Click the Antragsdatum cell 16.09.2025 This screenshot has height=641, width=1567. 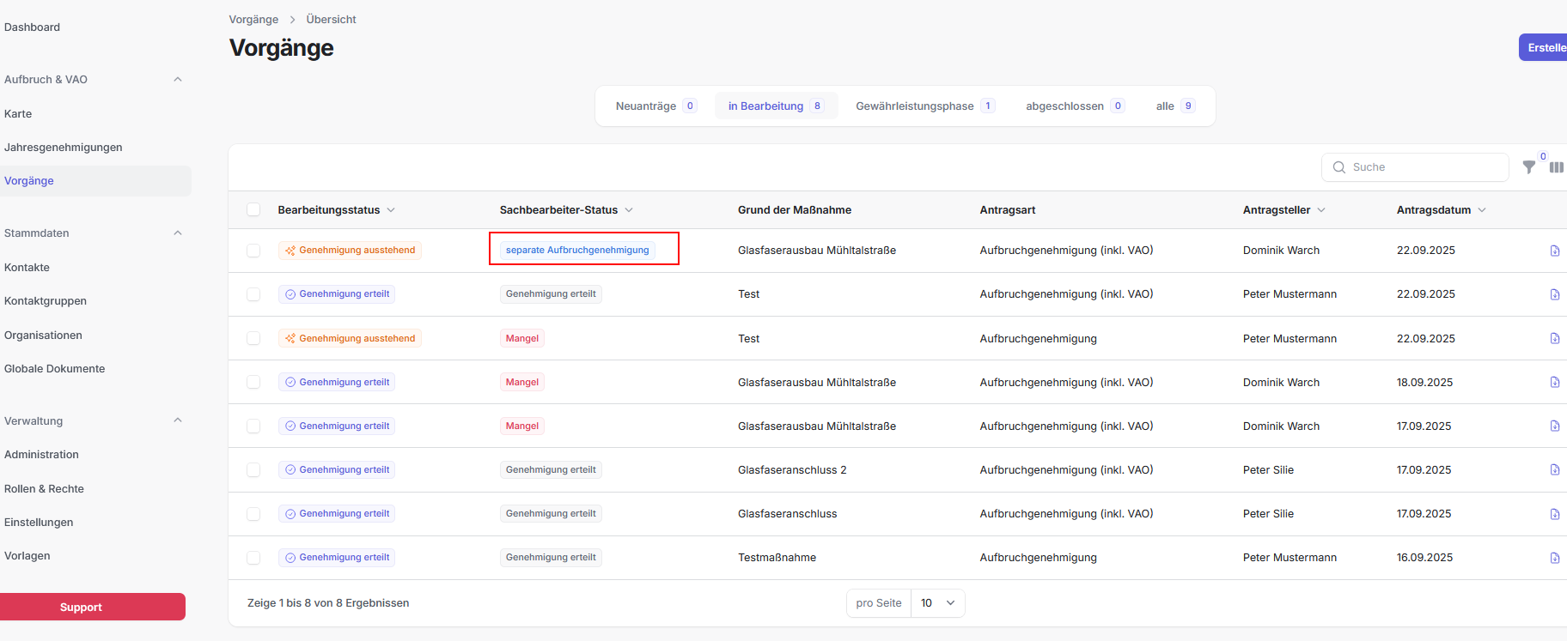1424,558
